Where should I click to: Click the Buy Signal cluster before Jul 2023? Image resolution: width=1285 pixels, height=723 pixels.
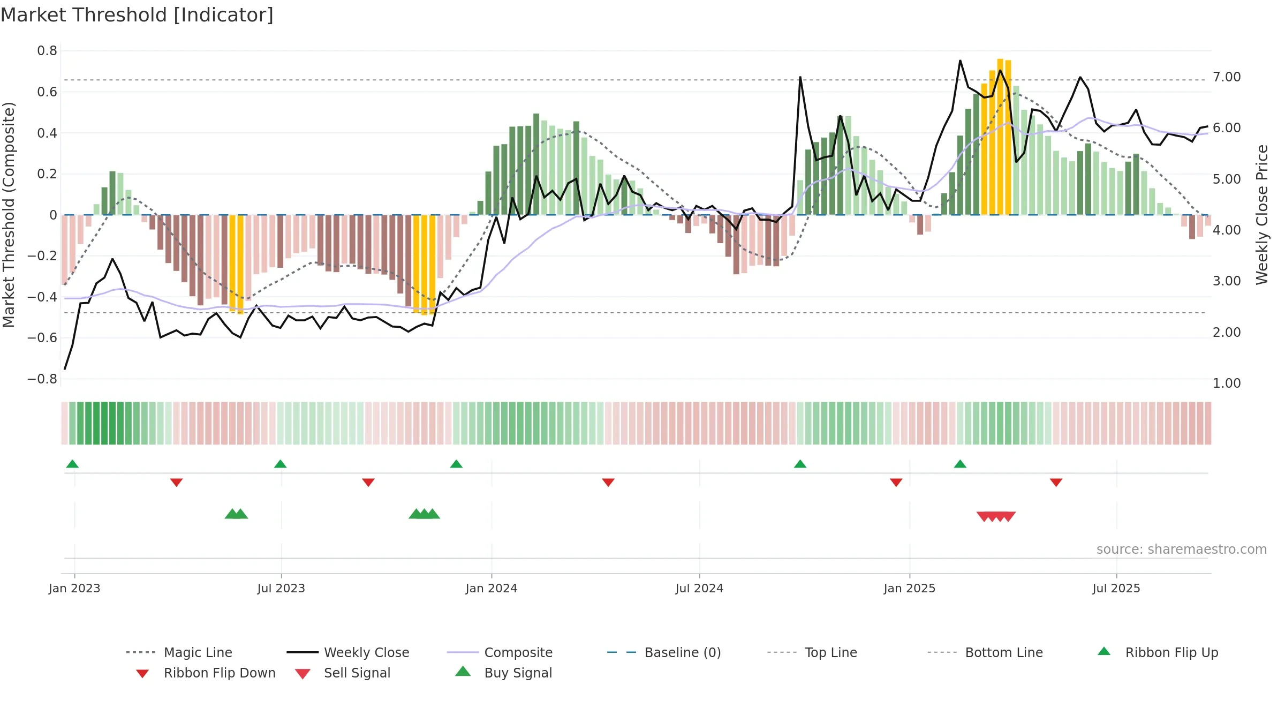[x=236, y=514]
